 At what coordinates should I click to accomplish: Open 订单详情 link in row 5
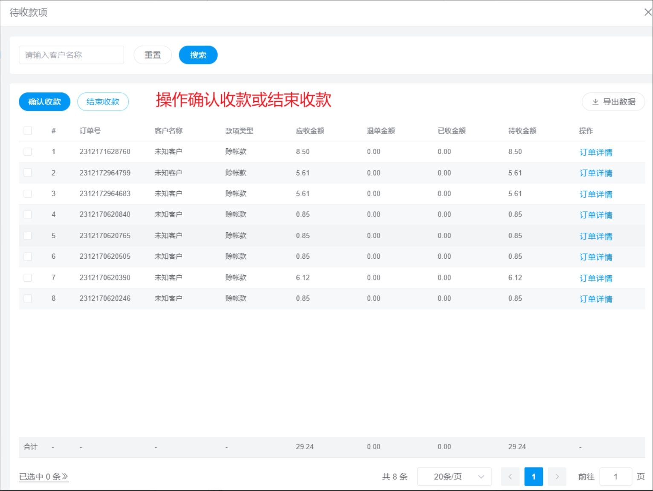595,236
